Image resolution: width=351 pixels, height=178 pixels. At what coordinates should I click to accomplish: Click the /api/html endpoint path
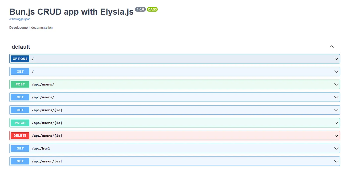(41, 148)
